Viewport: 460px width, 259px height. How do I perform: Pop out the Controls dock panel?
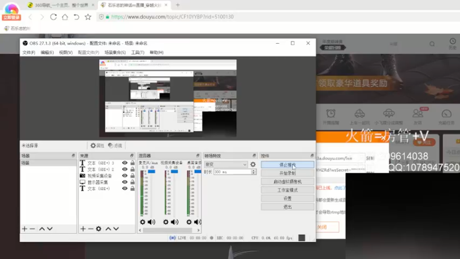tap(312, 155)
